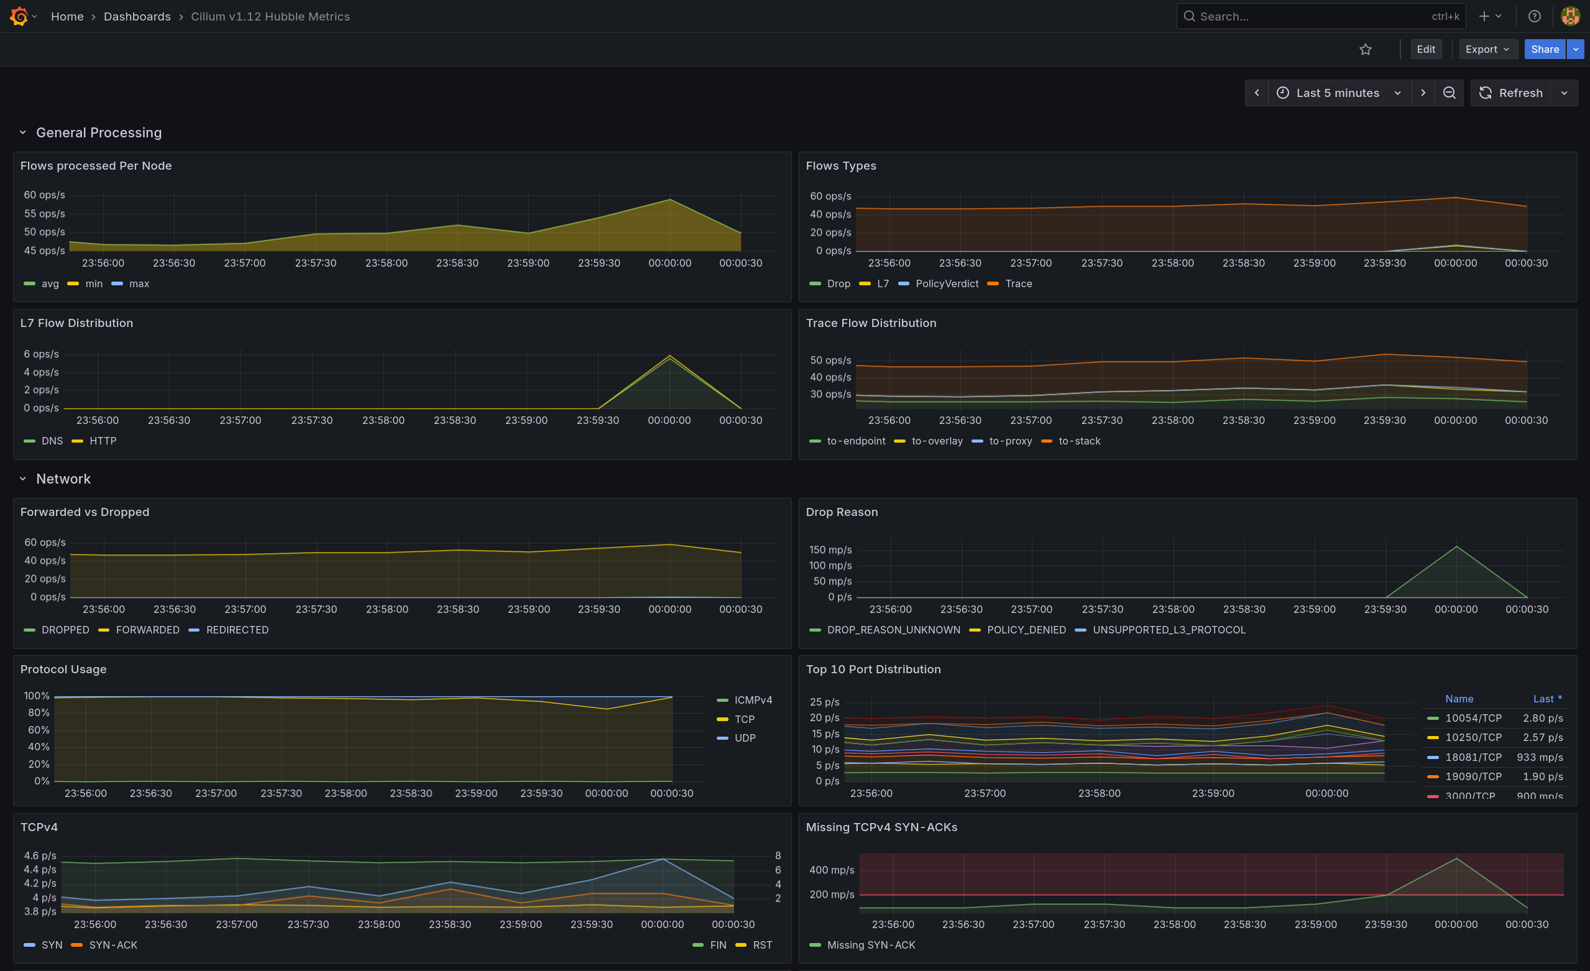Toggle the DROPPED series in Forwarded vs Dropped

click(65, 630)
